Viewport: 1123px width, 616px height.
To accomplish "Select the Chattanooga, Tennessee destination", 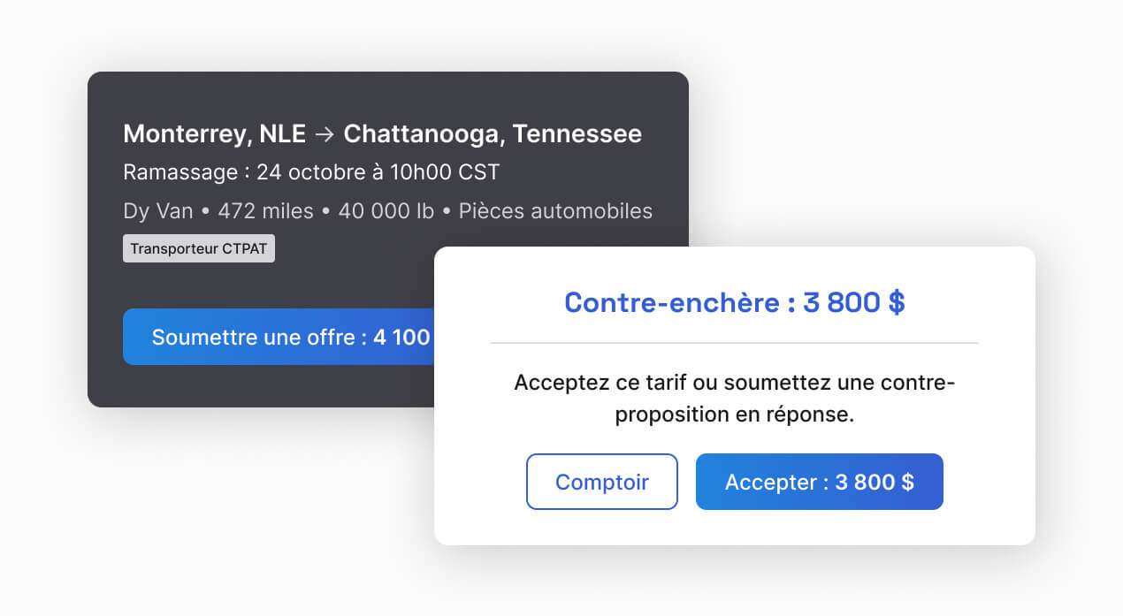I will coord(493,134).
